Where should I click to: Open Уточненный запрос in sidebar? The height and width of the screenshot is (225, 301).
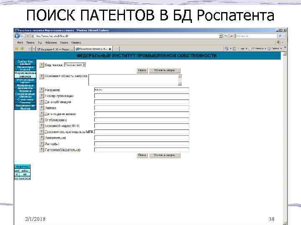[25, 81]
